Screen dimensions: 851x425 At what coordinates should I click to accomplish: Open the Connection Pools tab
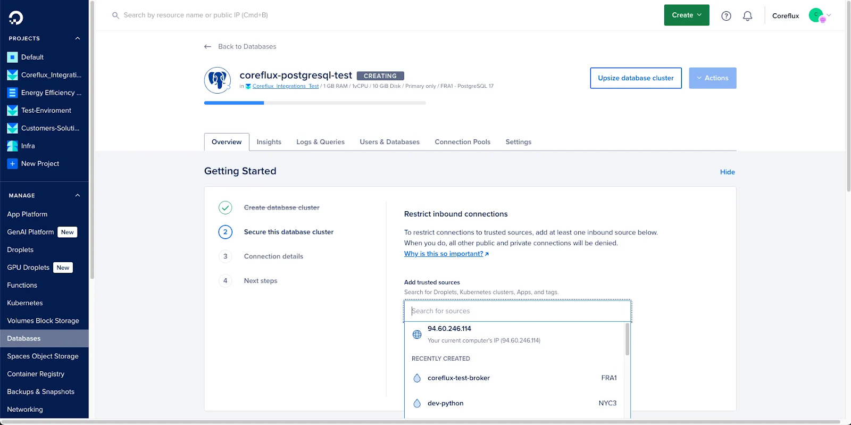463,142
